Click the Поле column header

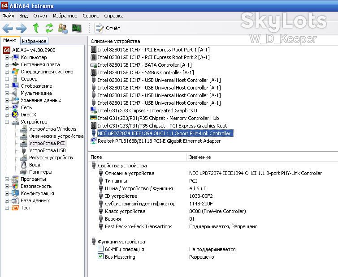point(137,157)
